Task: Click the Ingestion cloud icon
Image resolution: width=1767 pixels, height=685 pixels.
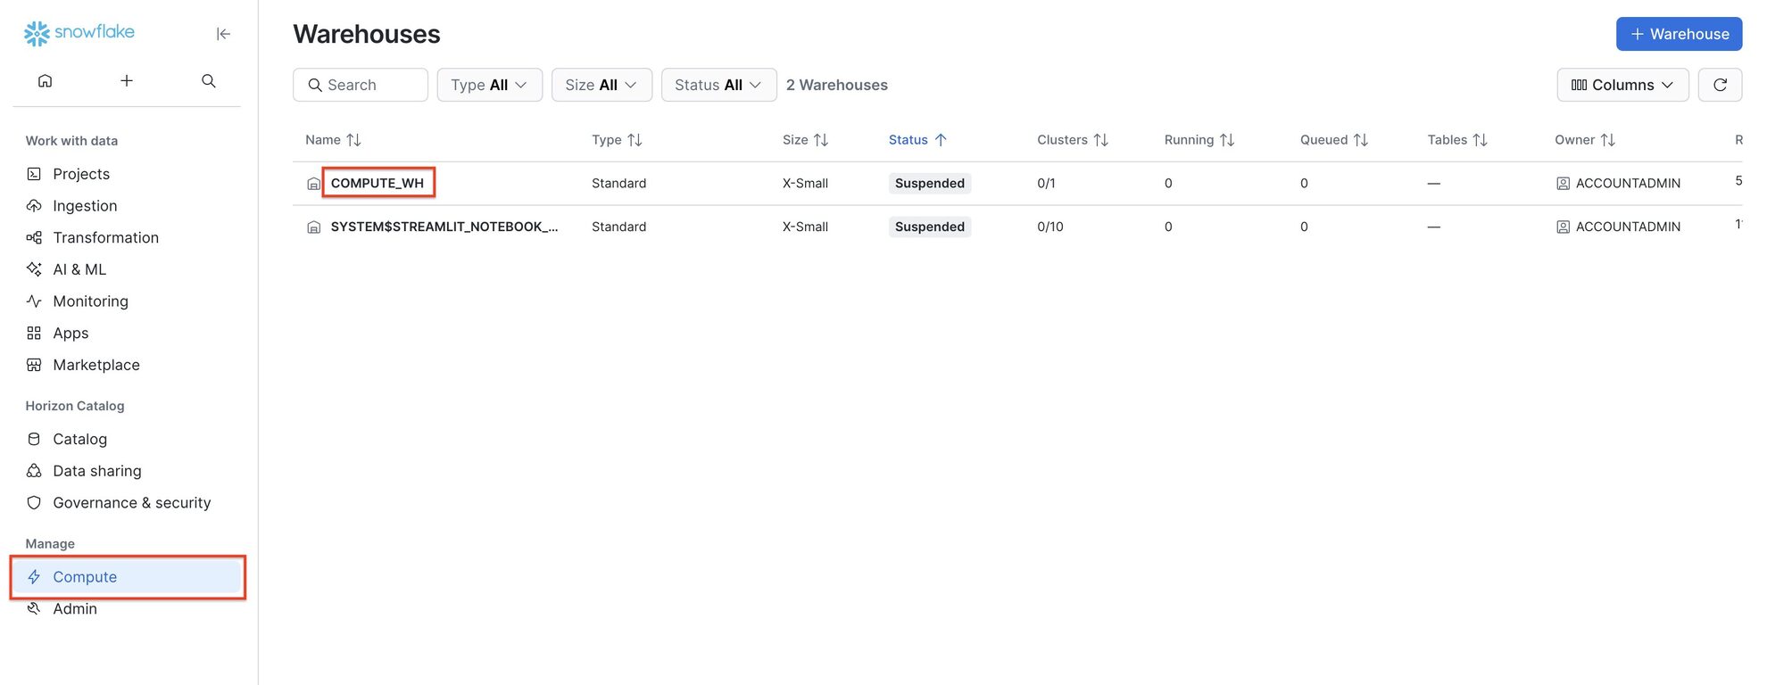Action: [34, 206]
